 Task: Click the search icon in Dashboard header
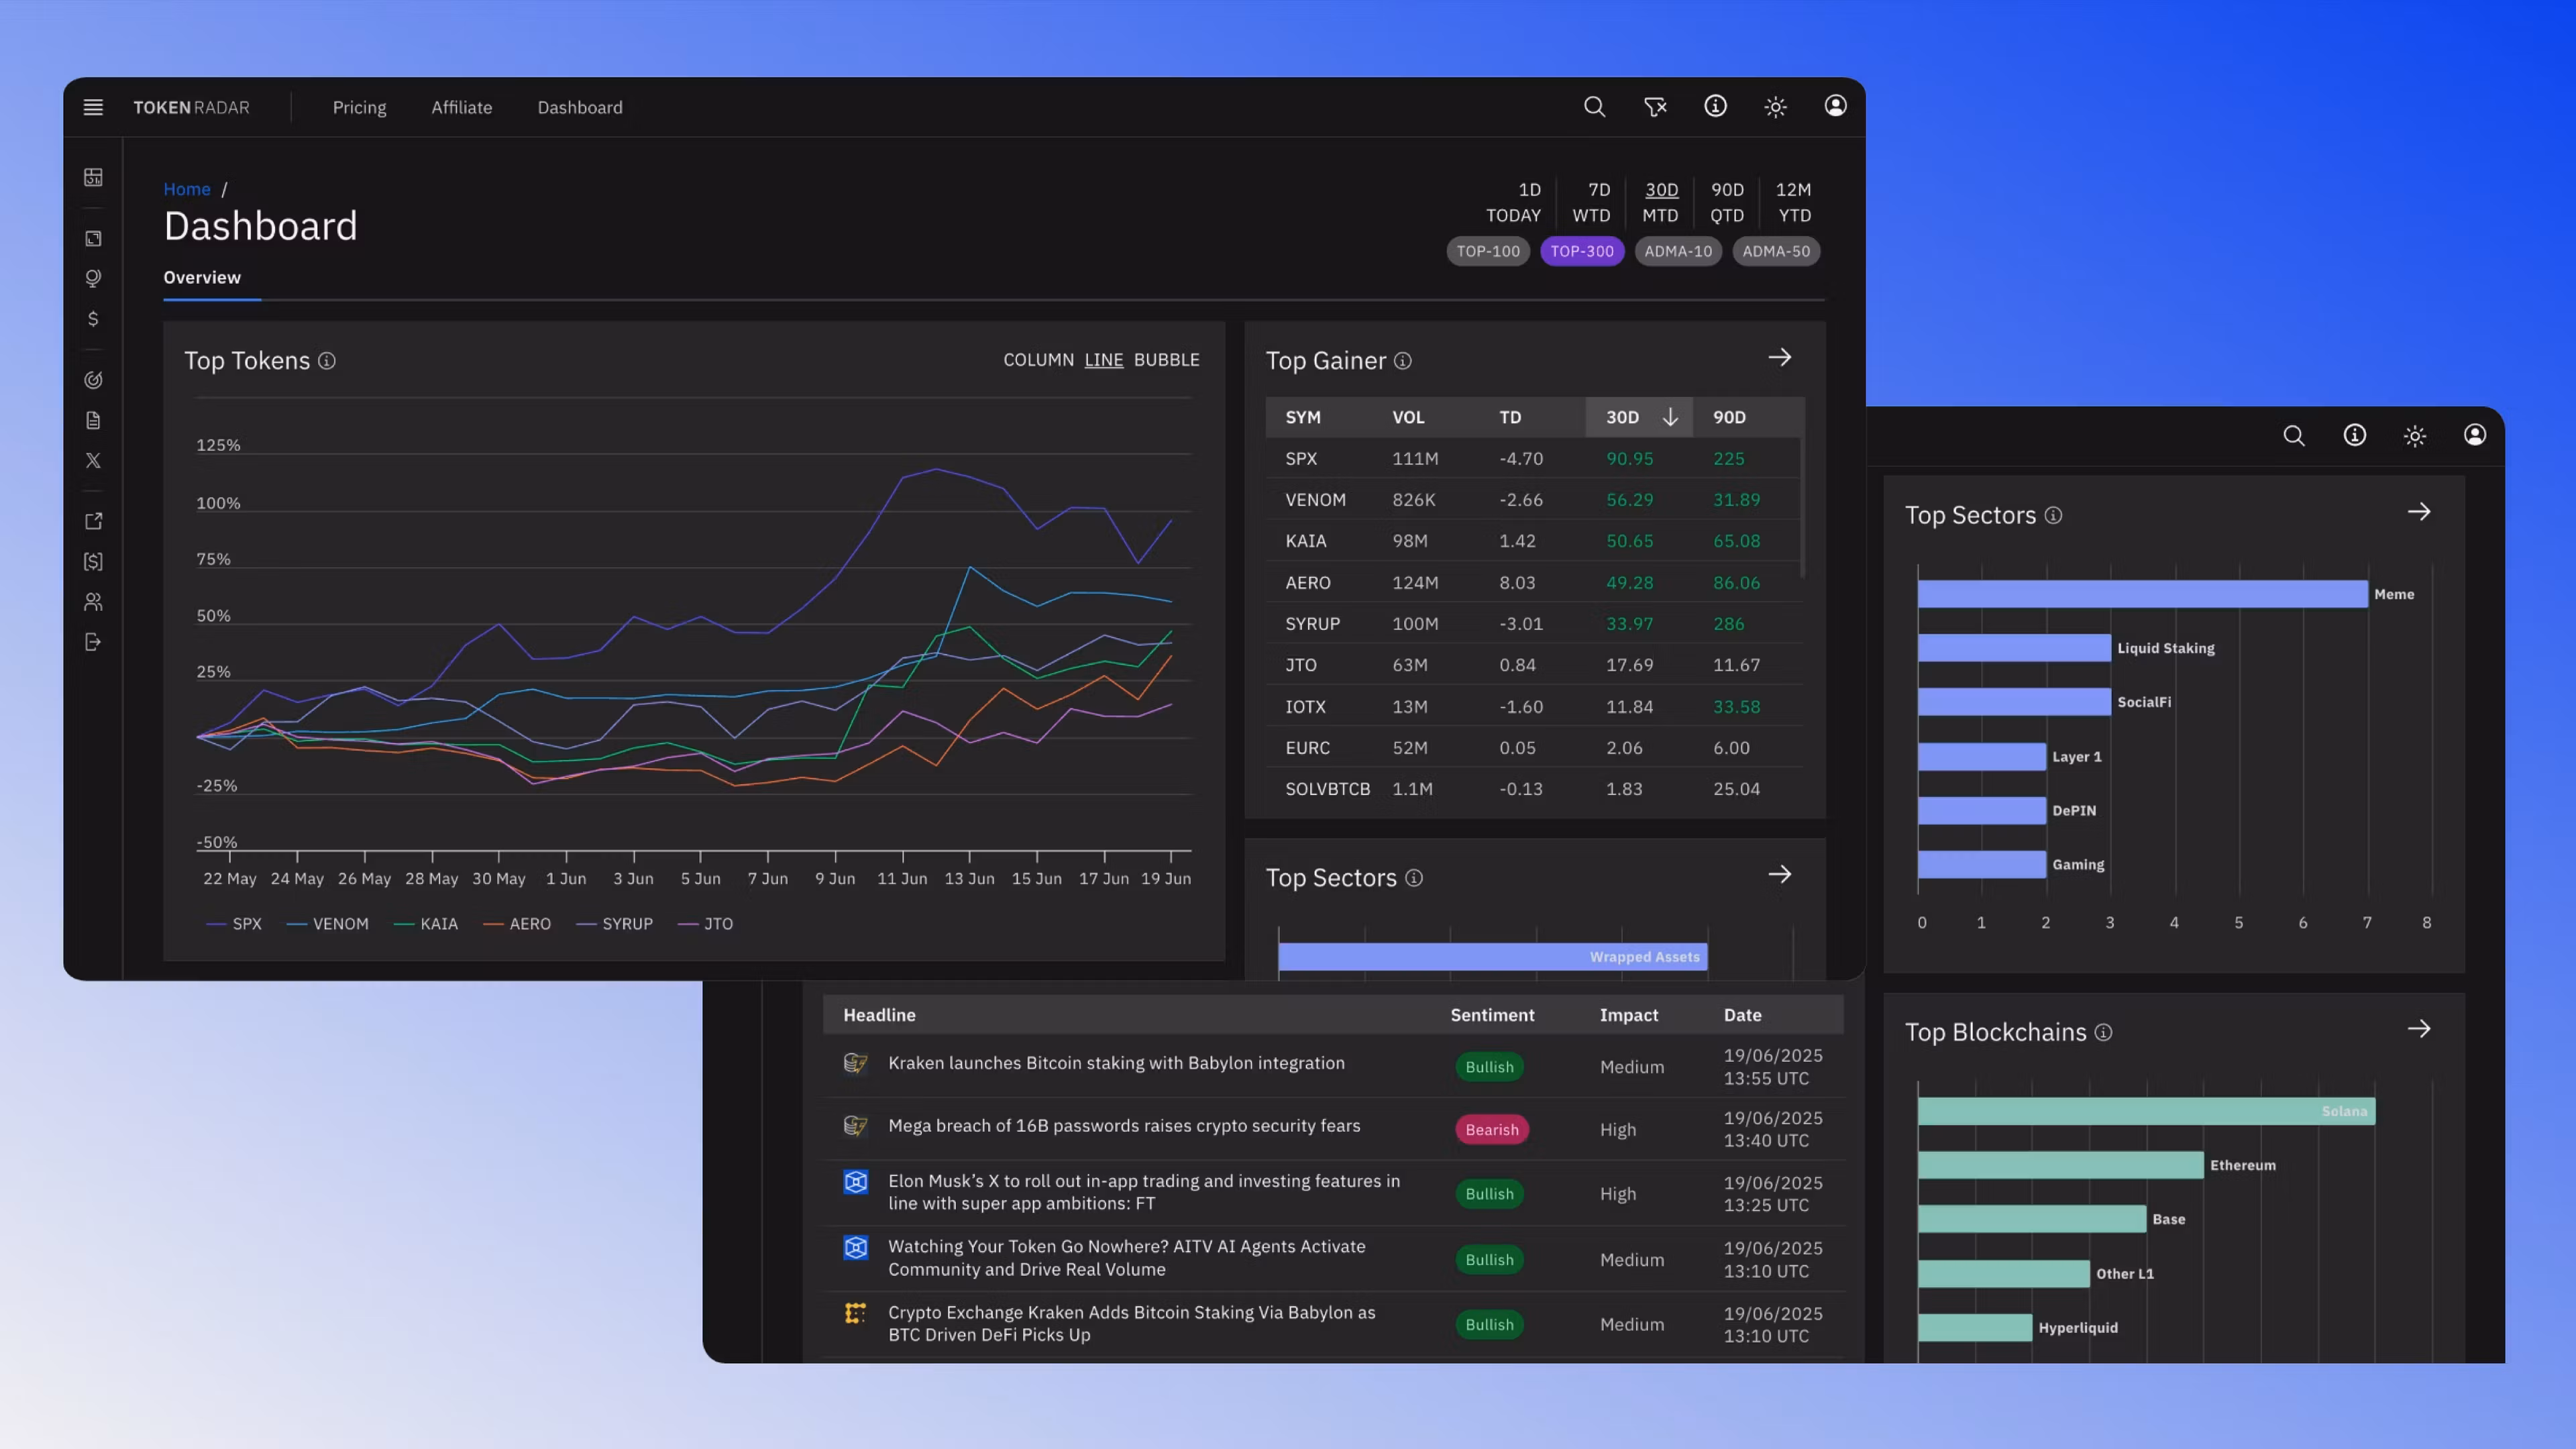pyautogui.click(x=1594, y=107)
